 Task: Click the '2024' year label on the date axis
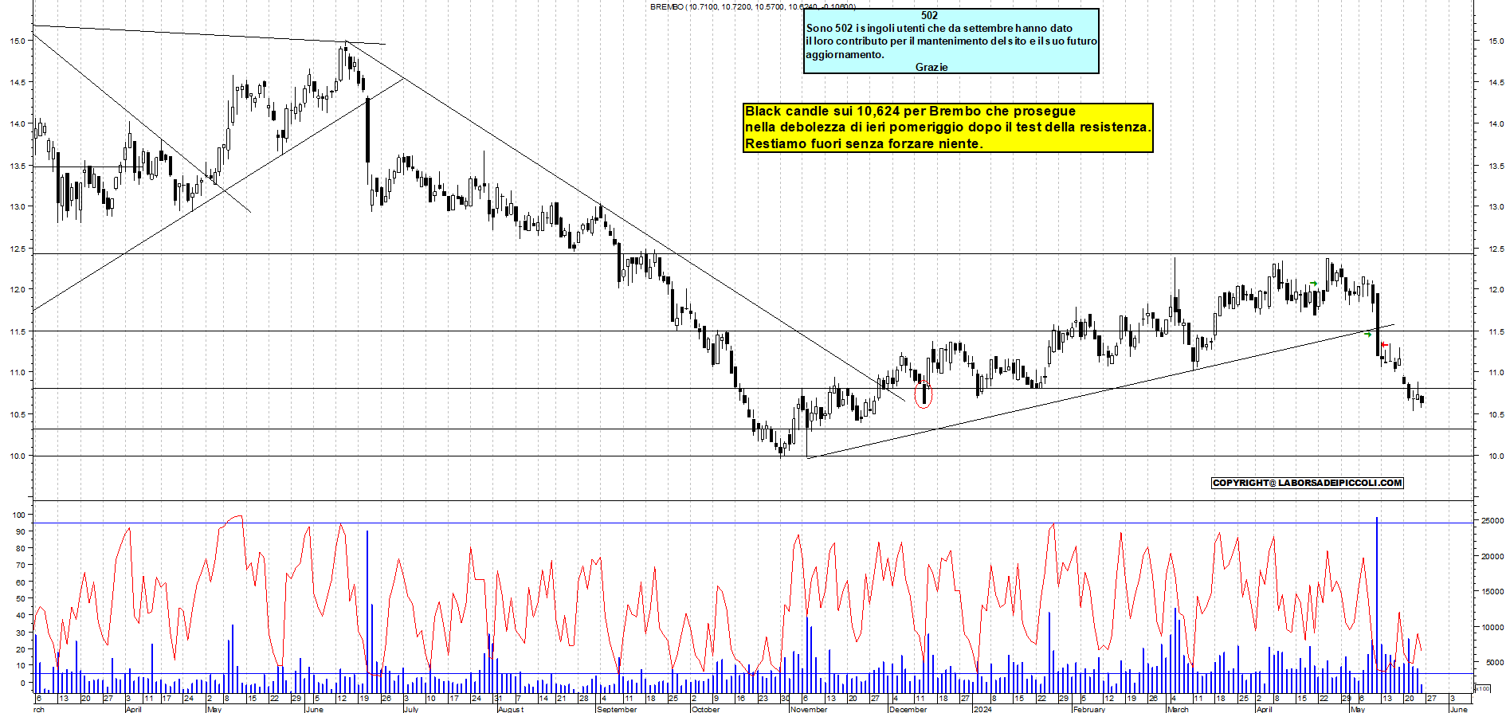pyautogui.click(x=982, y=709)
